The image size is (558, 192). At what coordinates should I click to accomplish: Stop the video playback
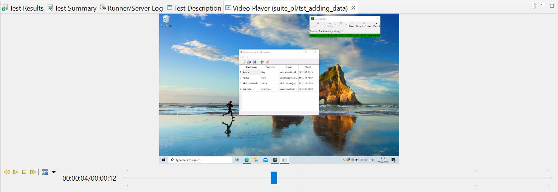[24, 172]
